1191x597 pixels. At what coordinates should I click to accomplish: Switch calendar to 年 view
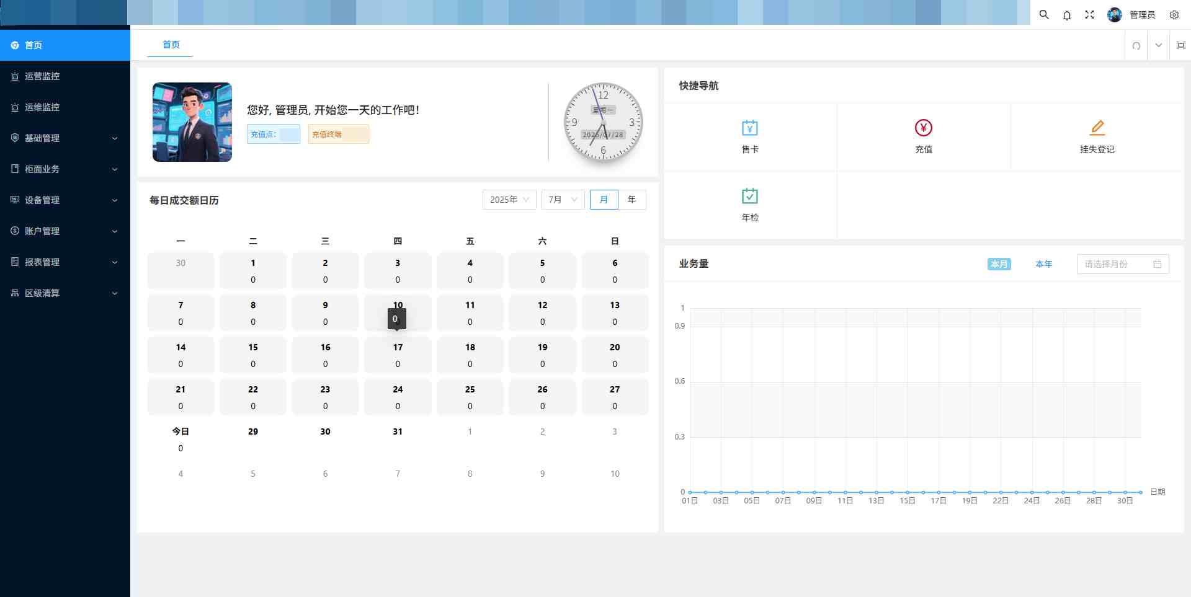click(632, 200)
